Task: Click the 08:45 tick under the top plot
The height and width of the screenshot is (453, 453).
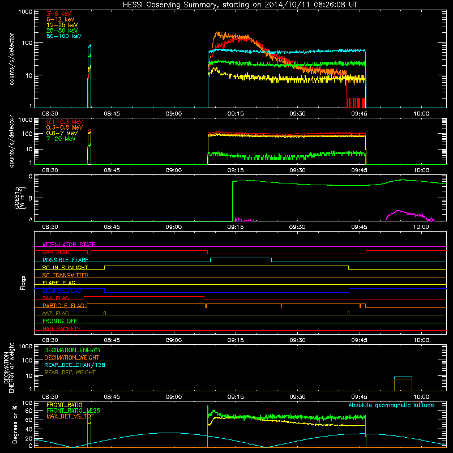Action: (x=112, y=114)
